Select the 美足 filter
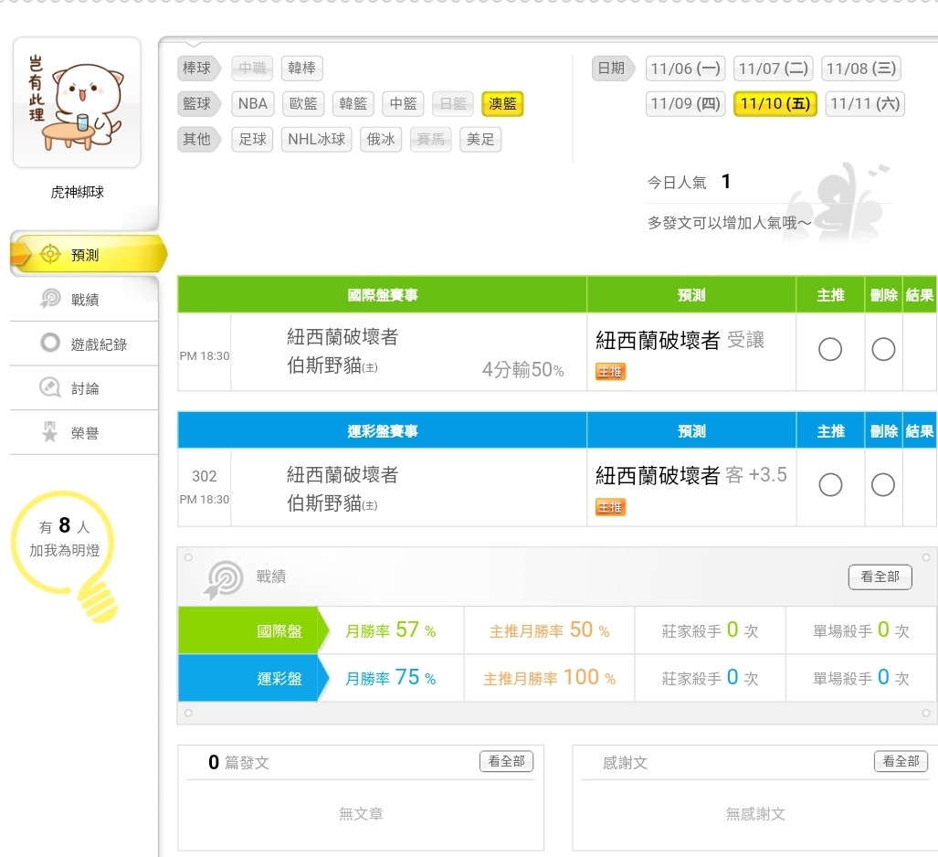 pyautogui.click(x=480, y=140)
